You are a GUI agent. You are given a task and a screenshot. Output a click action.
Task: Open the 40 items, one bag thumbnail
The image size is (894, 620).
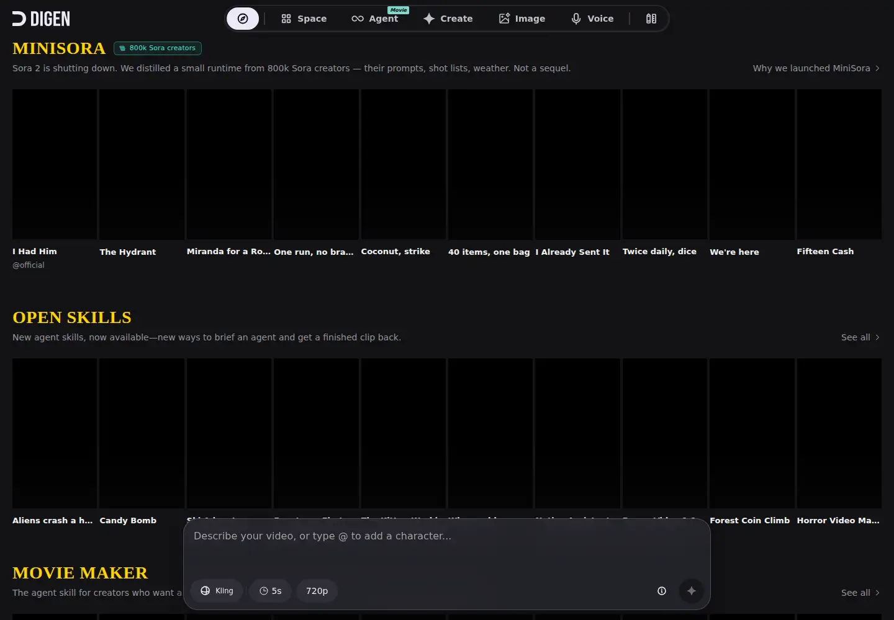tap(490, 164)
